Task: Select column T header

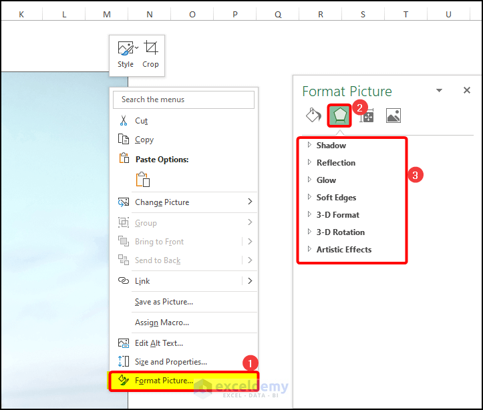Action: (x=406, y=14)
